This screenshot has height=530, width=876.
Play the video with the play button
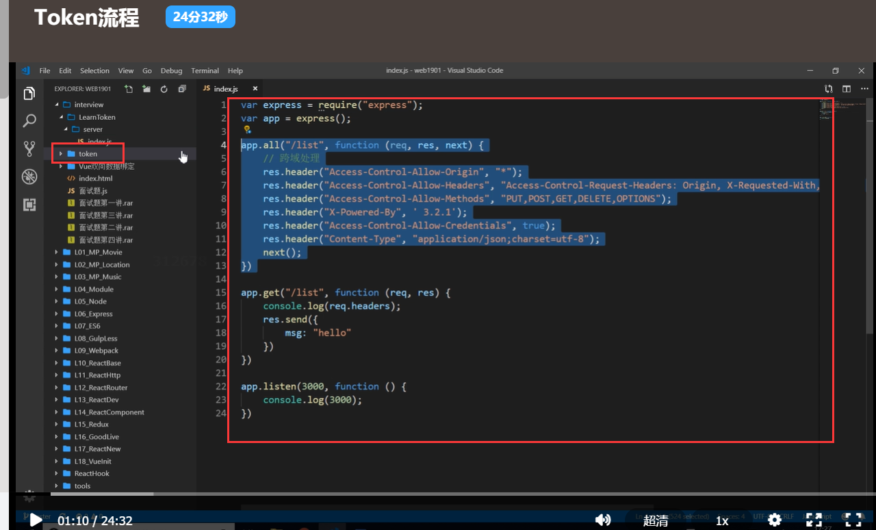click(x=36, y=520)
